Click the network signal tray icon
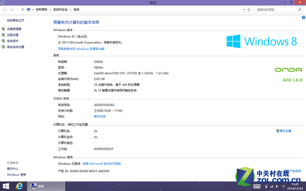The width and height of the screenshot is (306, 191). pyautogui.click(x=272, y=187)
